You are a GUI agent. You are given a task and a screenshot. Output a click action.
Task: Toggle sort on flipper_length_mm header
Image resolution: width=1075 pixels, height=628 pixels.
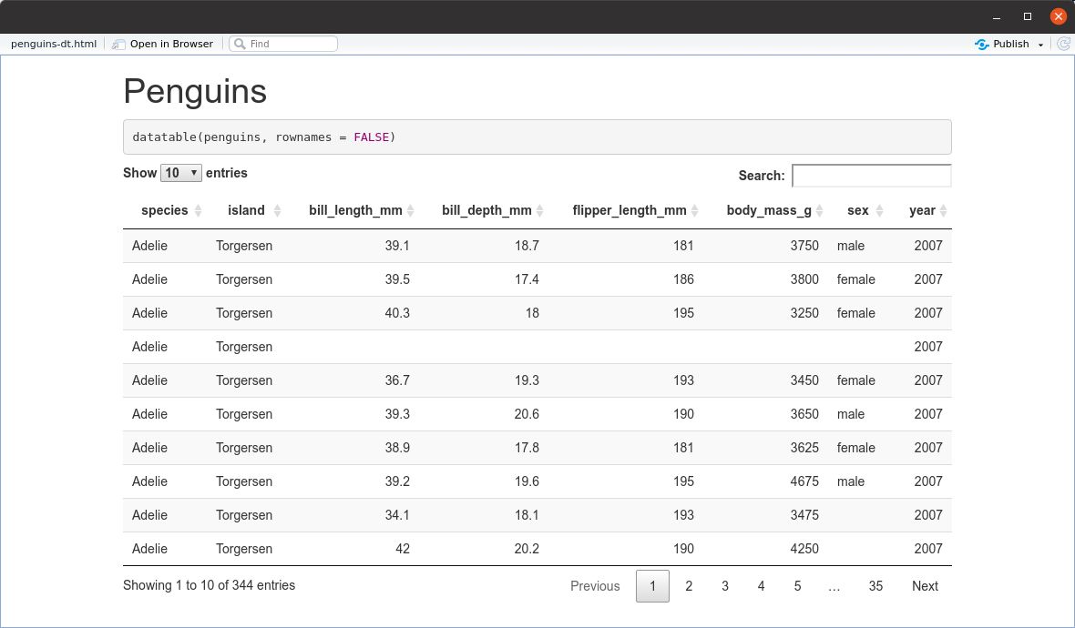[630, 211]
